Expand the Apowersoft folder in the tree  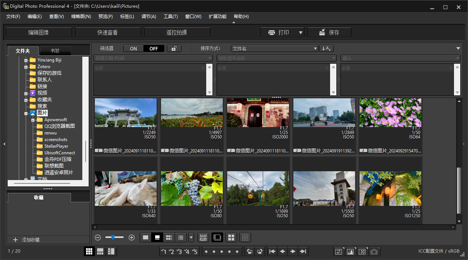point(33,120)
